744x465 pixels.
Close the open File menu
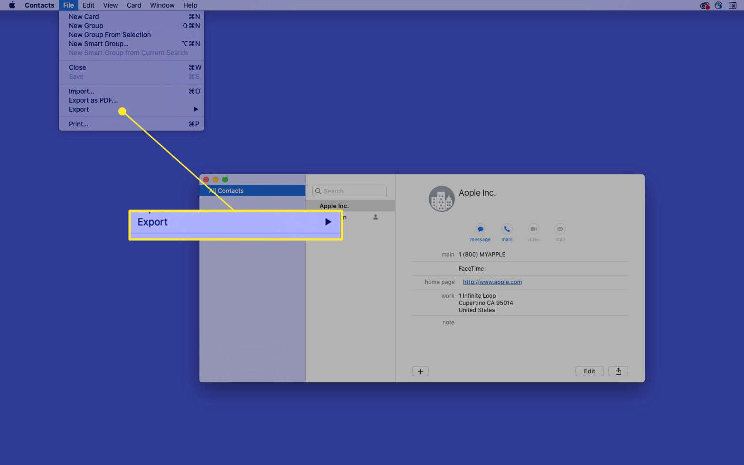(68, 5)
